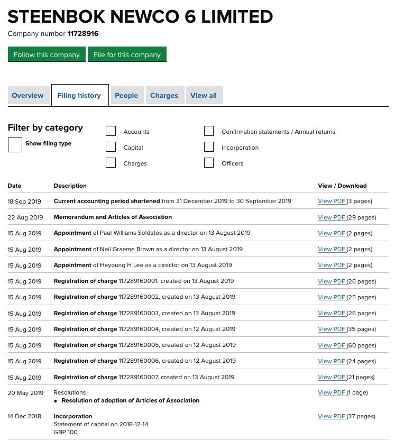Open PDF for charge 117289160005

(x=332, y=345)
